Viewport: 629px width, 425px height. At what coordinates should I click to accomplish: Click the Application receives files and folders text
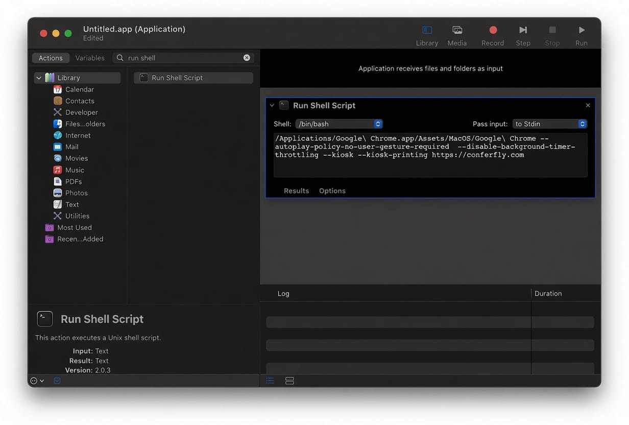tap(430, 68)
